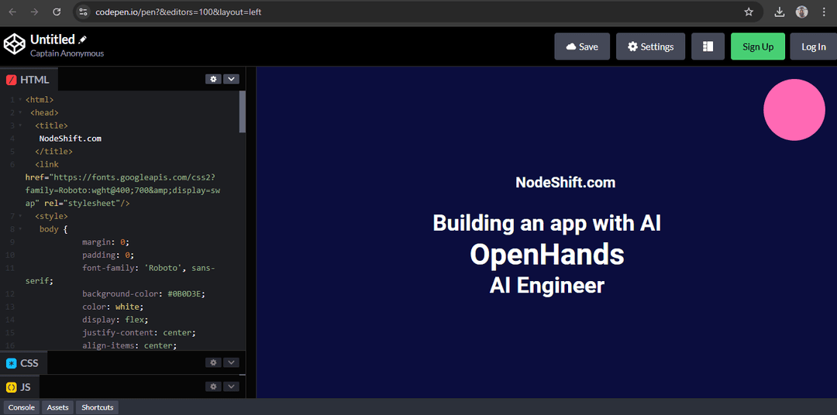This screenshot has width=837, height=415.
Task: Edit pen title with pencil icon
Action: click(x=82, y=39)
